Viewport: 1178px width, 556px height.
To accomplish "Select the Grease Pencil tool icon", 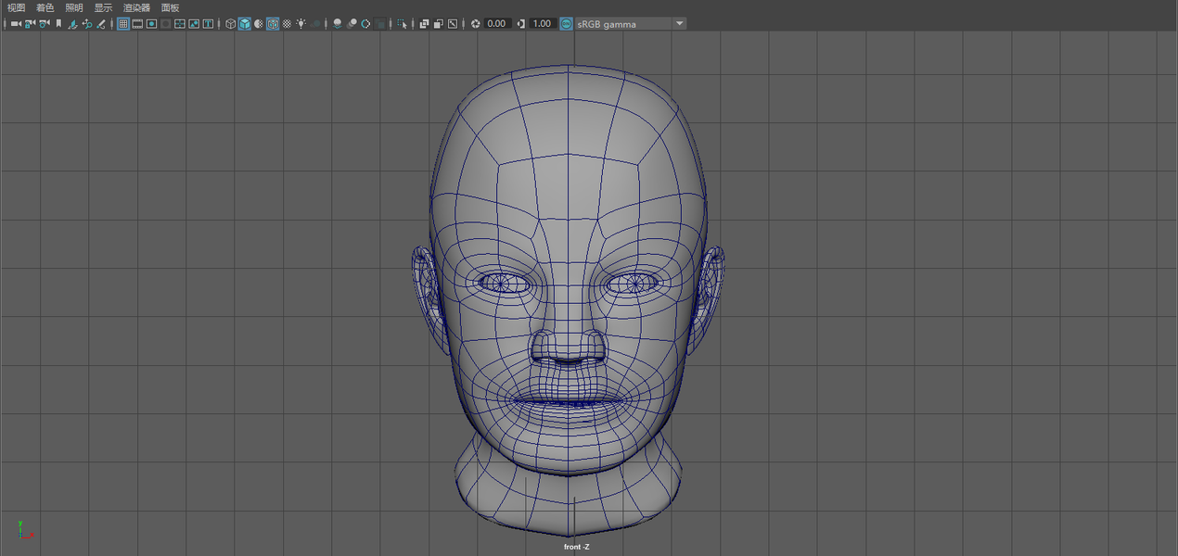I will 101,23.
